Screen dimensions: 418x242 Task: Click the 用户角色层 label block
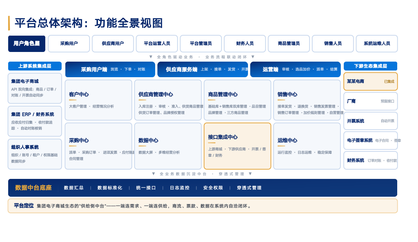point(27,43)
